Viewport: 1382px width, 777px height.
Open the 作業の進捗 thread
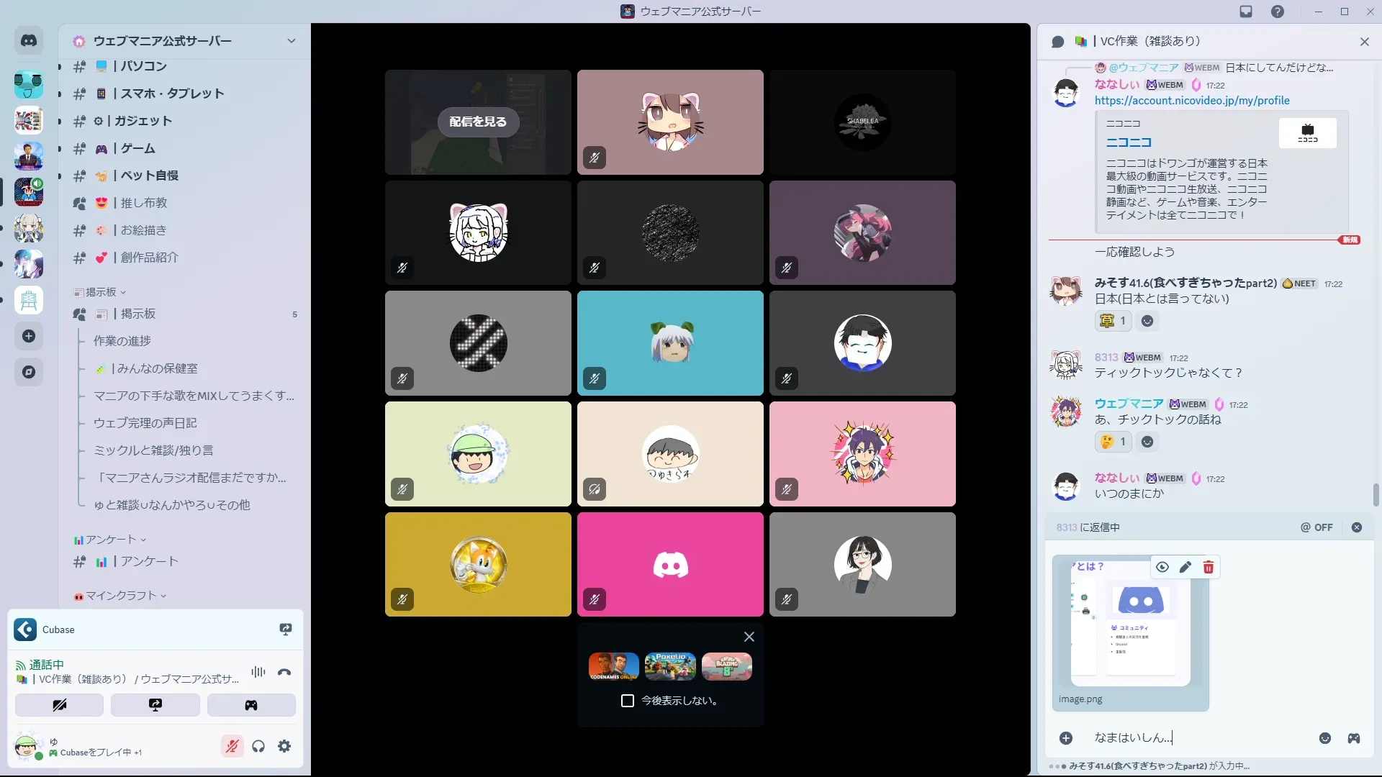[122, 341]
